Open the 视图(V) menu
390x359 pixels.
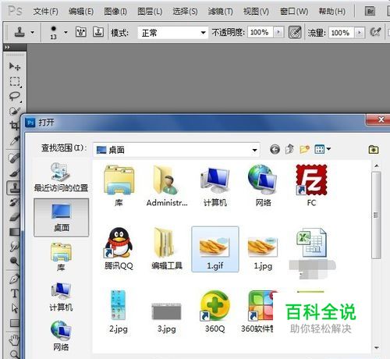coord(256,11)
